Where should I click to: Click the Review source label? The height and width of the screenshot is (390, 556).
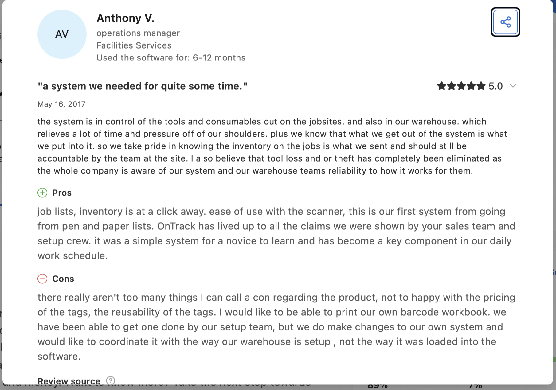[69, 381]
